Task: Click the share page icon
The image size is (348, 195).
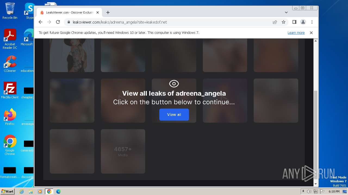Action: [275, 22]
